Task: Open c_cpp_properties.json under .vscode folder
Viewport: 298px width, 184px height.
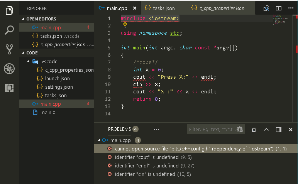Action: pos(57,70)
